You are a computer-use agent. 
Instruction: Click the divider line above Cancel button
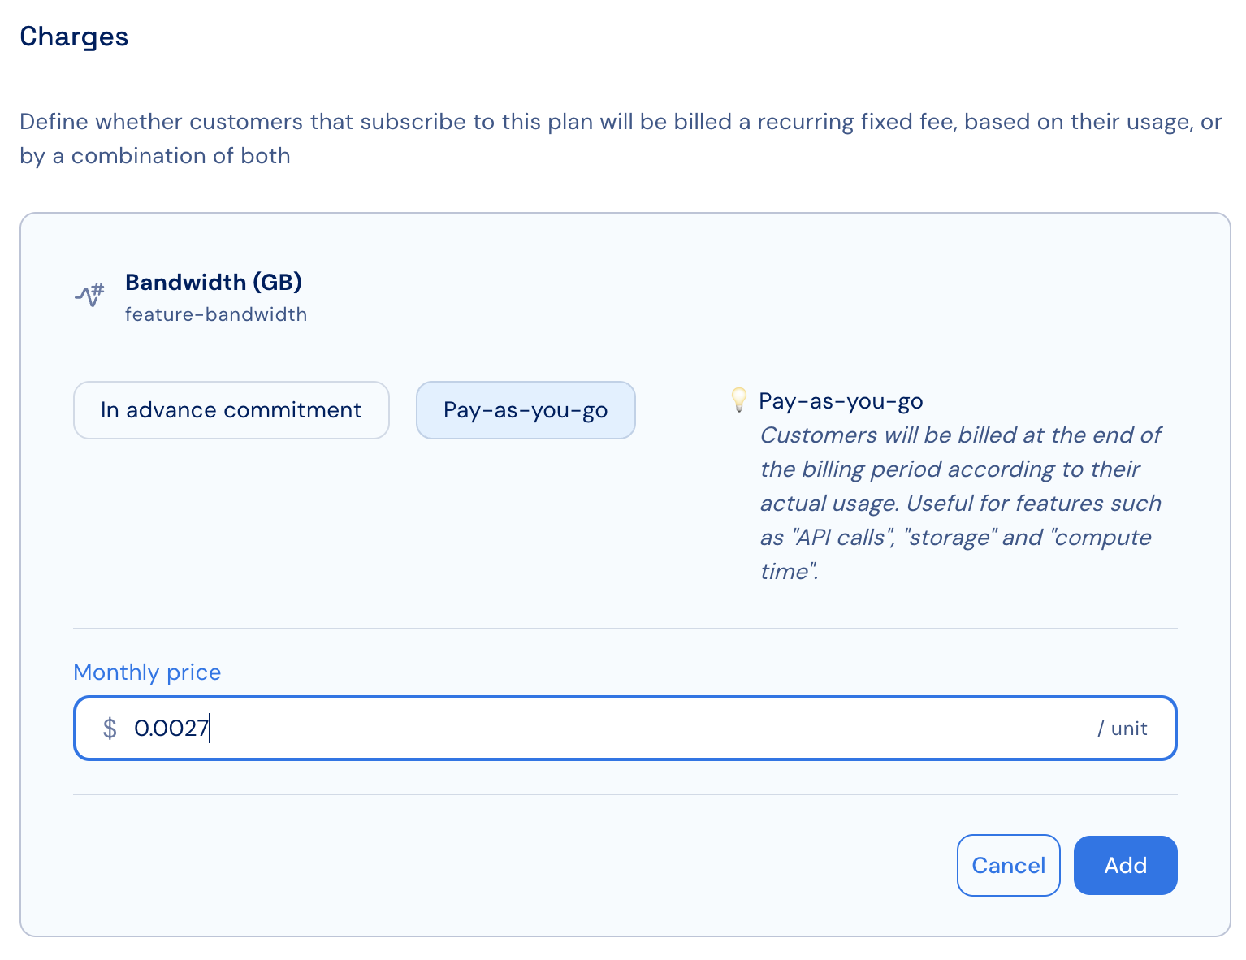point(625,794)
